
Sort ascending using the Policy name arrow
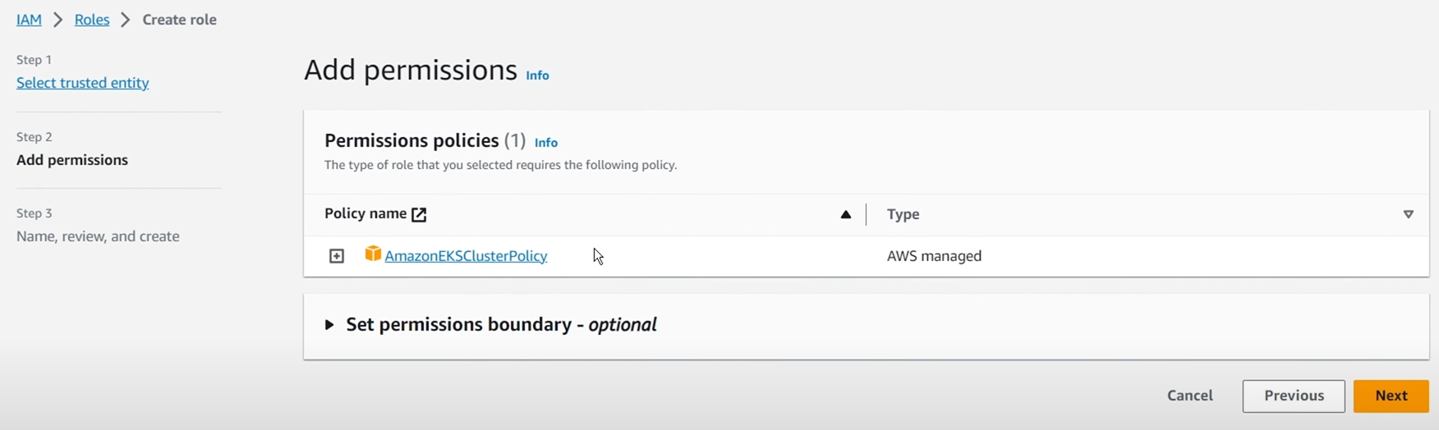tap(846, 215)
